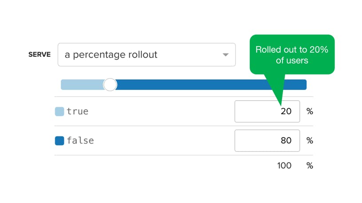Click the false percentage input field
Screen dimensions: 362x203
pos(267,141)
